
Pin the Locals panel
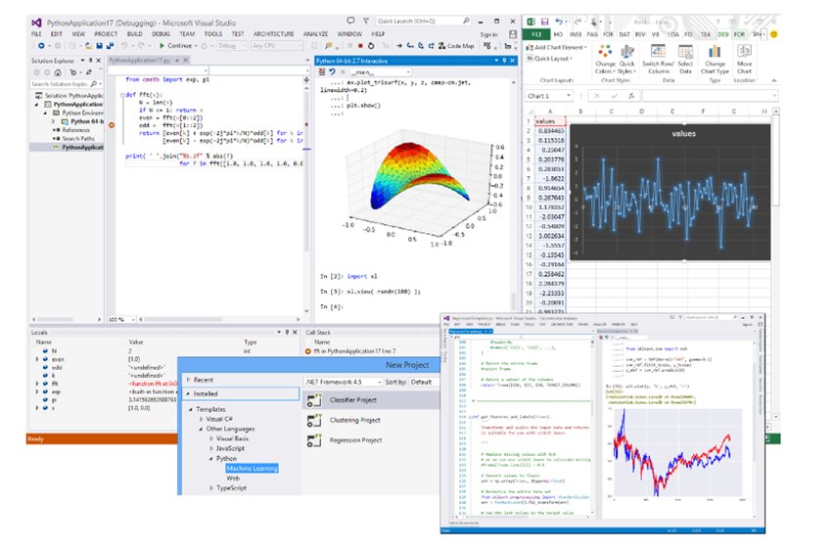[287, 333]
